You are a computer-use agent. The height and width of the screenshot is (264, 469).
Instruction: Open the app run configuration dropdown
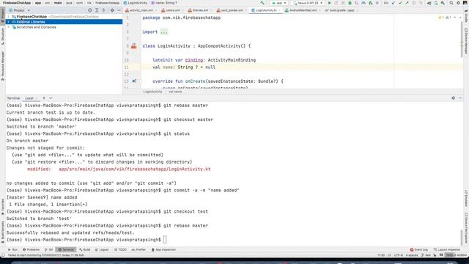(278, 3)
